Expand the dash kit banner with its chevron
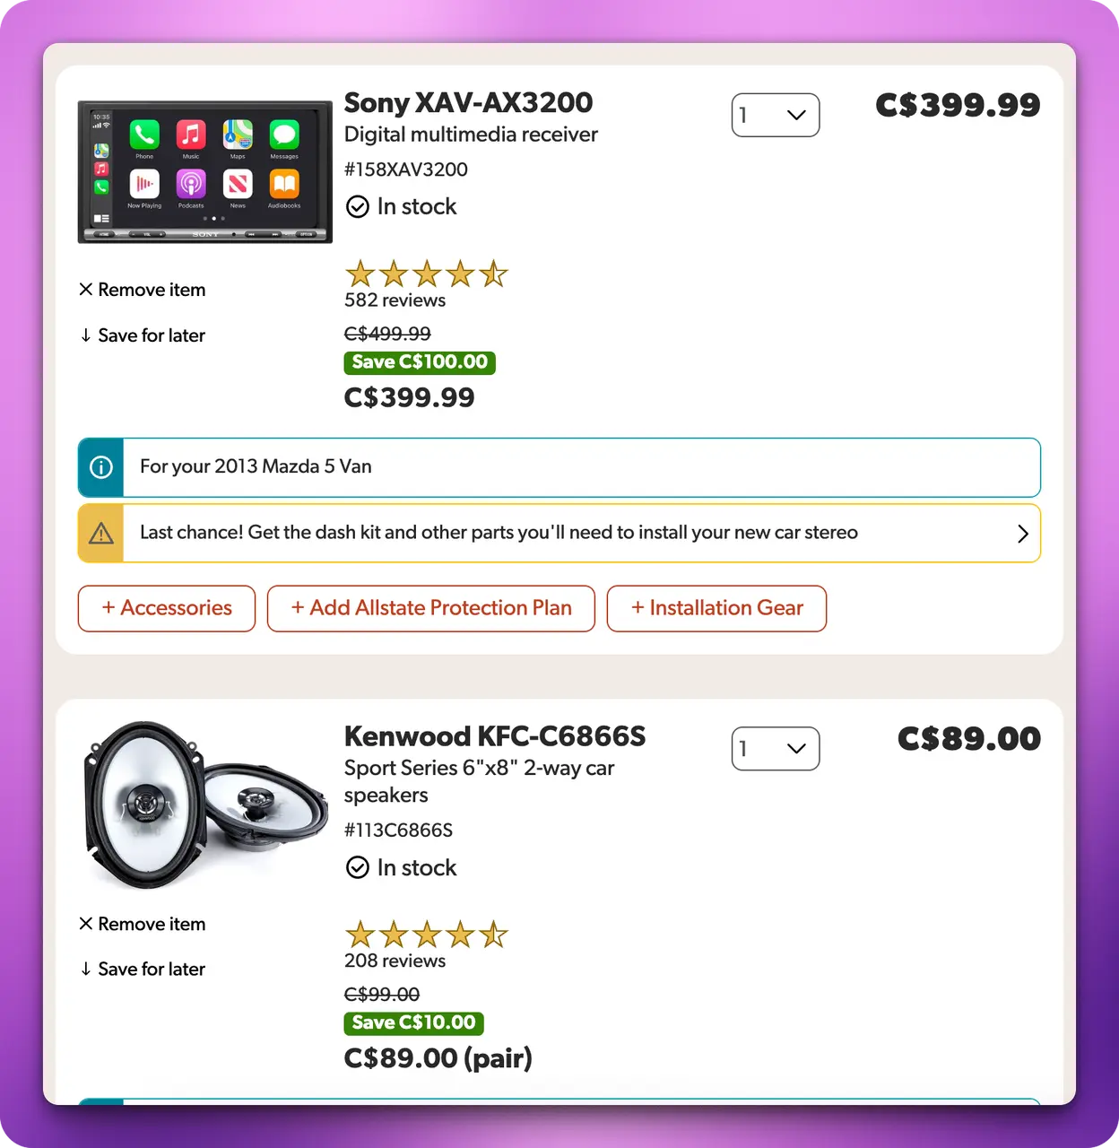Viewport: 1119px width, 1148px height. pos(1022,534)
